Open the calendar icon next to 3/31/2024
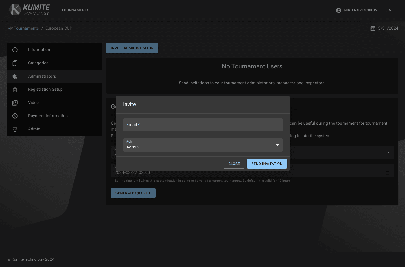This screenshot has height=267, width=405. coord(373,28)
